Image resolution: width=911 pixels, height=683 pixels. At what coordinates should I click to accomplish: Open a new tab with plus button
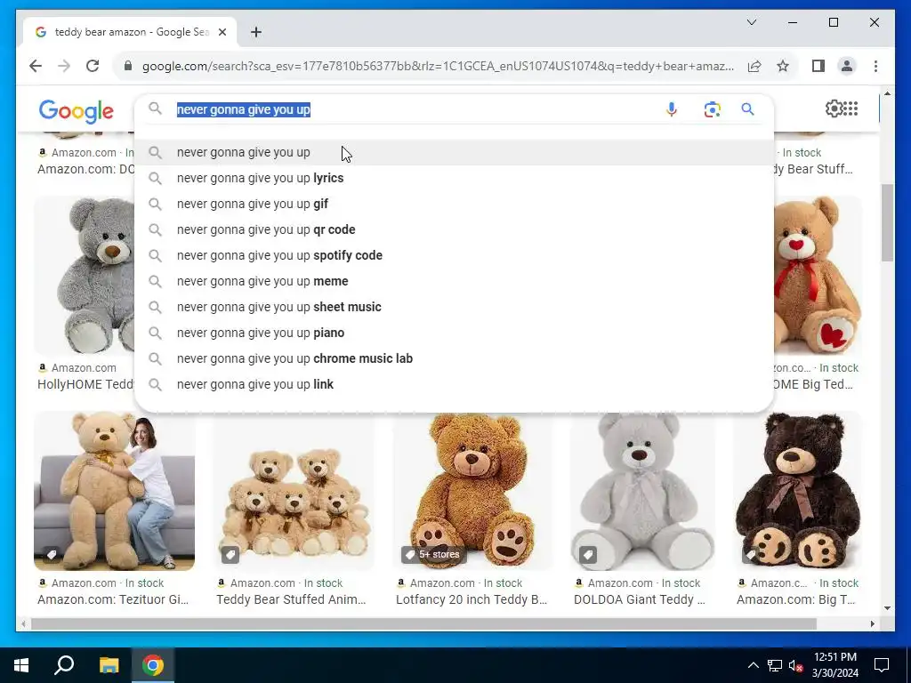click(256, 32)
